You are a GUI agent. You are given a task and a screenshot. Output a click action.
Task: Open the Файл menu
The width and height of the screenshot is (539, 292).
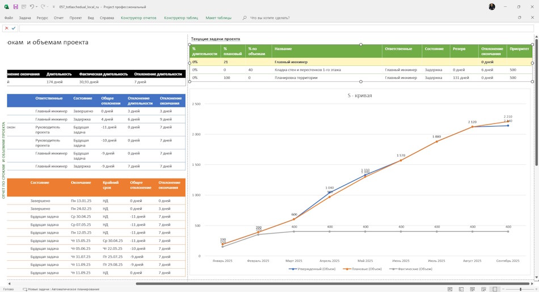point(9,18)
